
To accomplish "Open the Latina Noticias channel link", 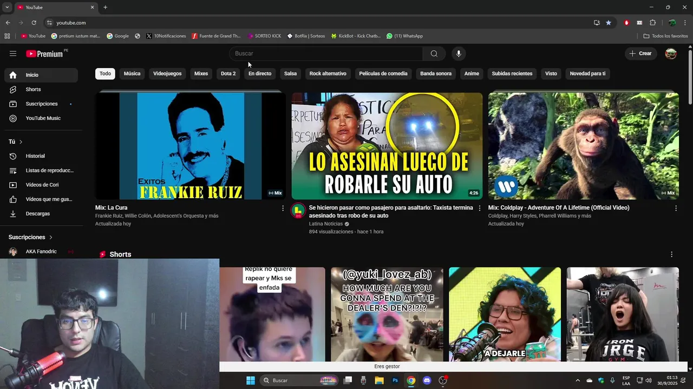I will (326, 224).
